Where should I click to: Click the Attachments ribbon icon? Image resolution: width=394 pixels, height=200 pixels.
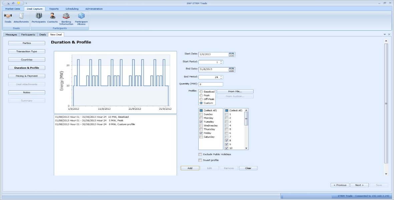(x=21, y=17)
